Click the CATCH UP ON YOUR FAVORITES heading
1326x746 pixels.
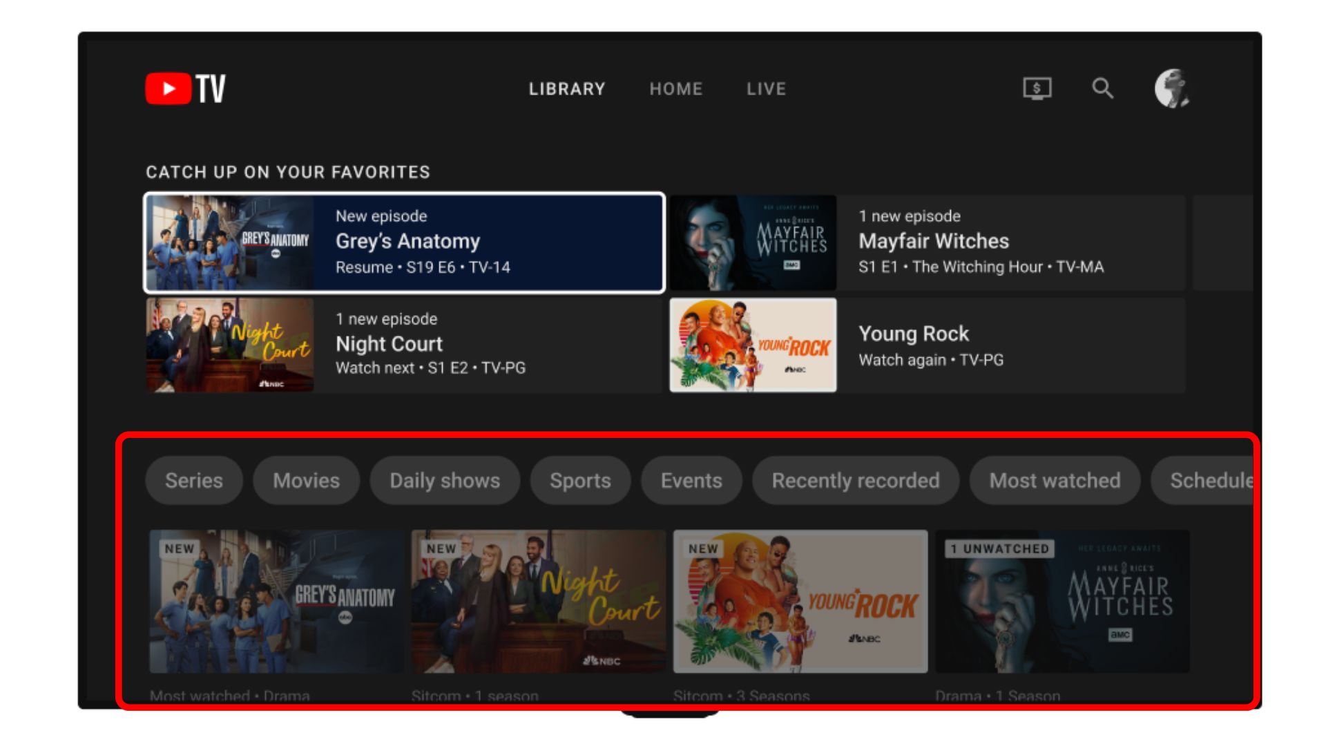[288, 172]
